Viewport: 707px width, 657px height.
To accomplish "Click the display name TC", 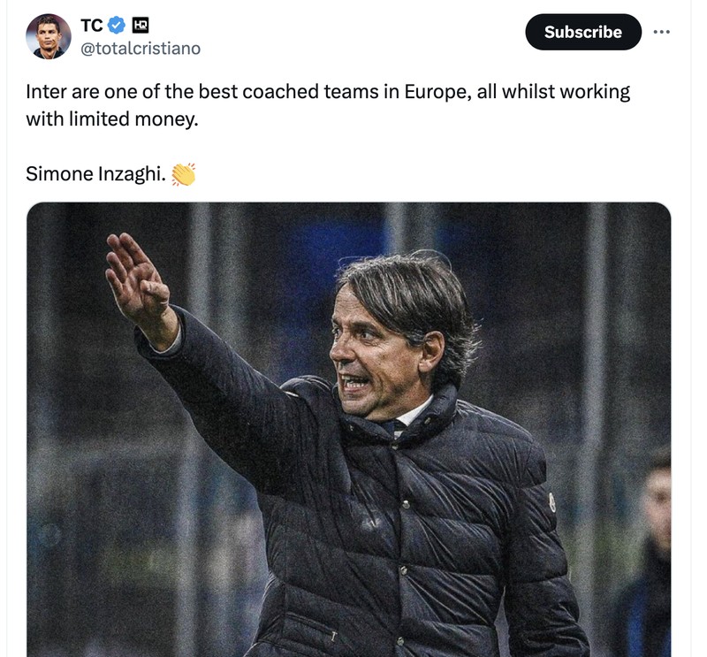I will pyautogui.click(x=91, y=27).
